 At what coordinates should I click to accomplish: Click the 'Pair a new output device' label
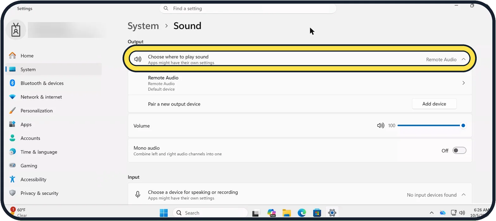coord(174,104)
